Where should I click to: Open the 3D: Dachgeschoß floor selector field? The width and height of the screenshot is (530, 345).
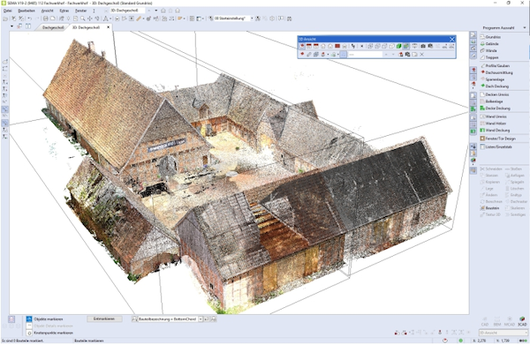click(x=128, y=11)
